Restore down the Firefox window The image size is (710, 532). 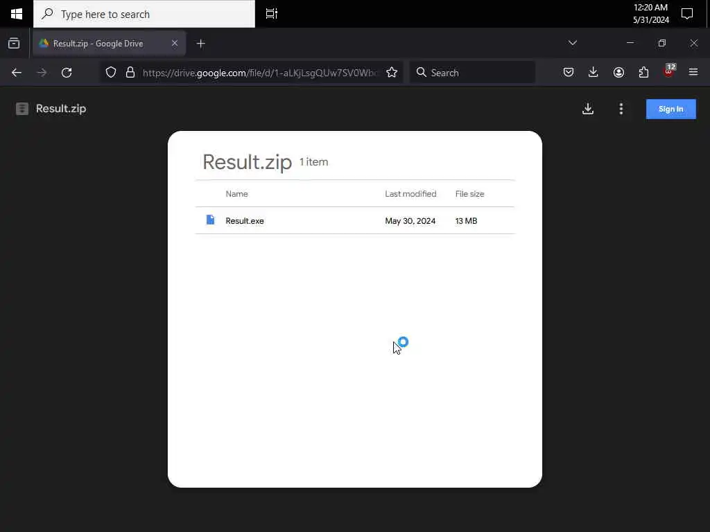(x=662, y=43)
